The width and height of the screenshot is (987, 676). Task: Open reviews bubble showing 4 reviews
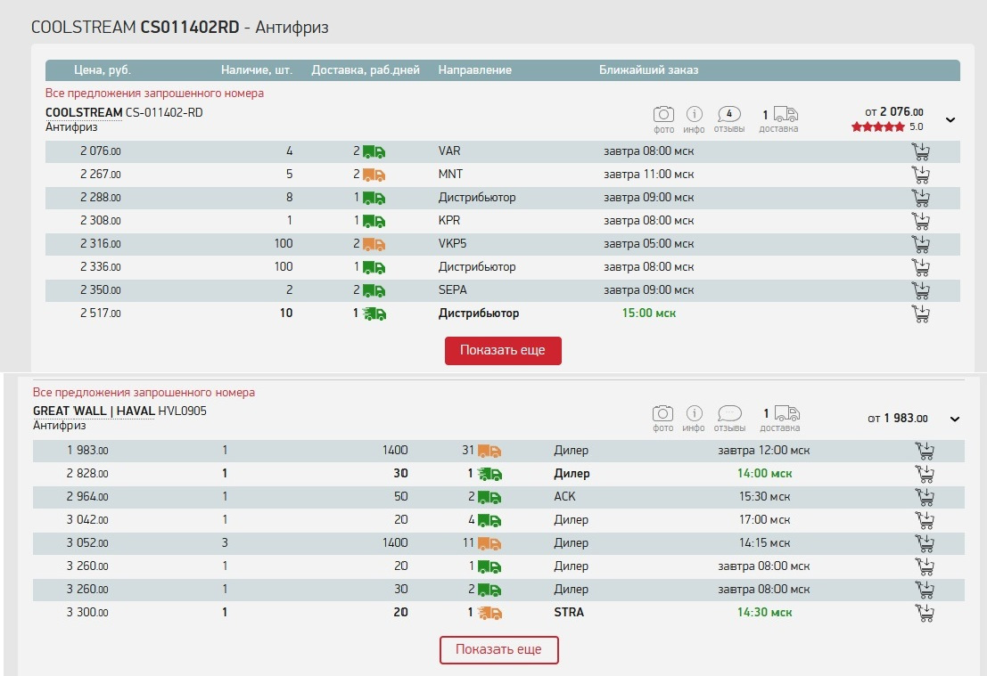(729, 114)
